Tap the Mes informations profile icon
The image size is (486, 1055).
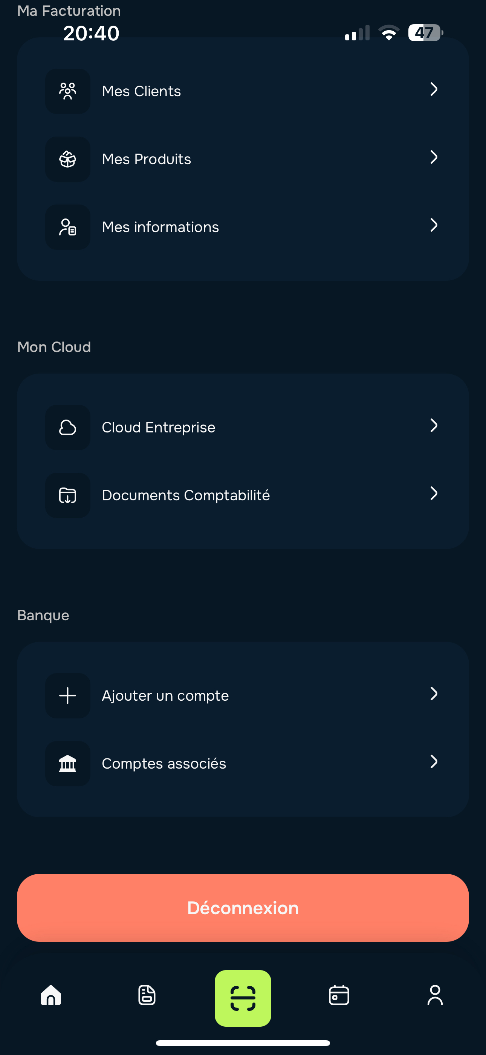click(x=67, y=227)
